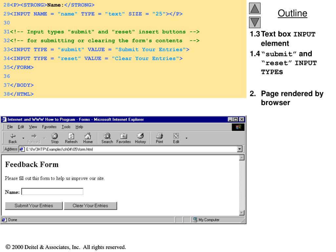
Task: Click the My Computer status text
Action: [209, 220]
